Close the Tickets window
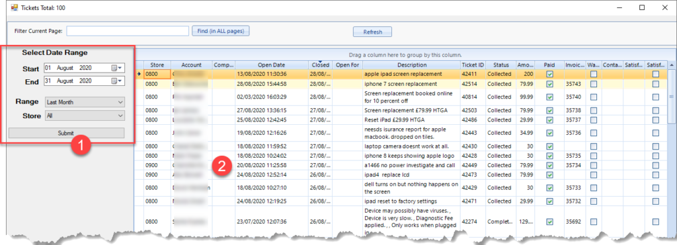The width and height of the screenshot is (677, 245). (x=665, y=7)
